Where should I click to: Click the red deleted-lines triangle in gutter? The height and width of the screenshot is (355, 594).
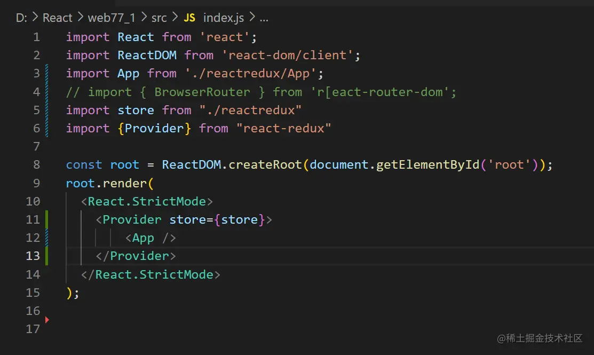(47, 320)
